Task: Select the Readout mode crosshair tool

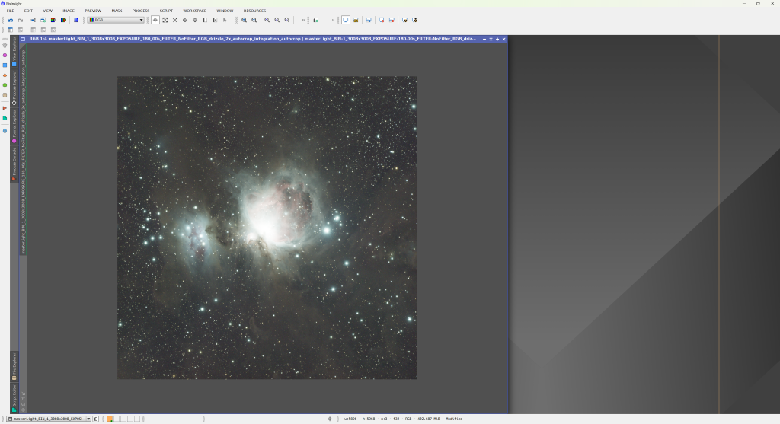Action: pyautogui.click(x=155, y=20)
